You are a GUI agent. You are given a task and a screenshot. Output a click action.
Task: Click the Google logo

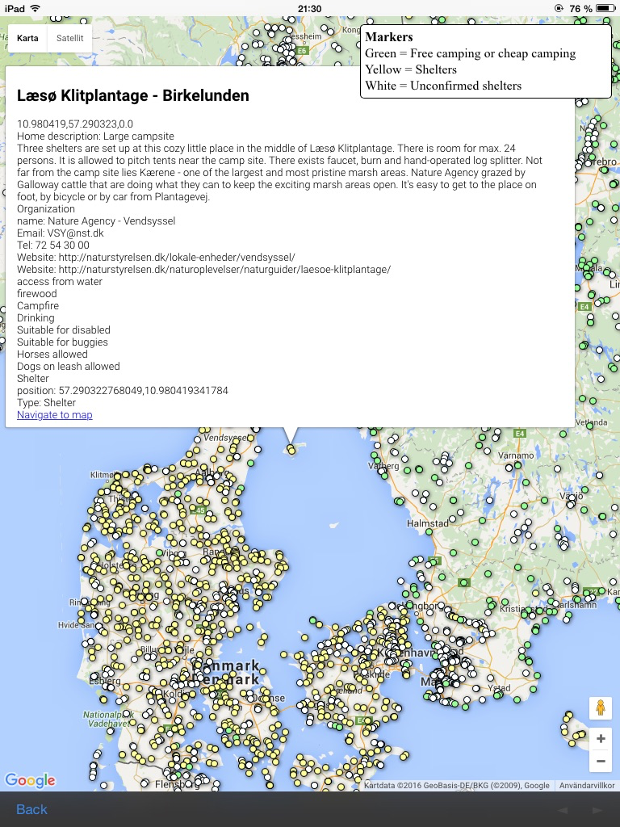pos(30,780)
